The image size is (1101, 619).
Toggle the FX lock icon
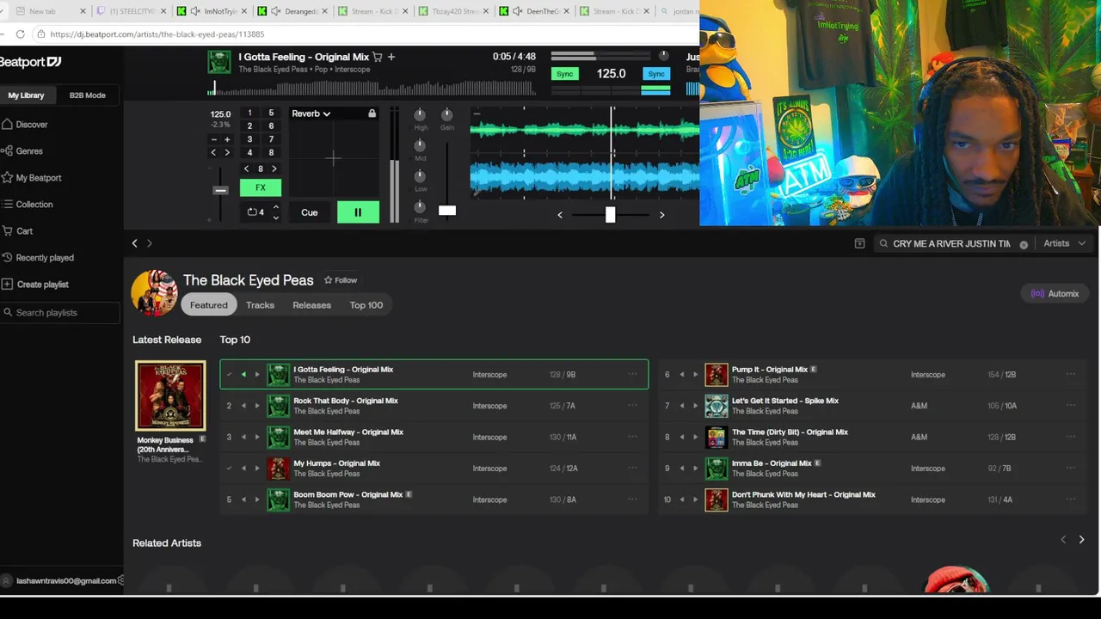click(x=372, y=113)
